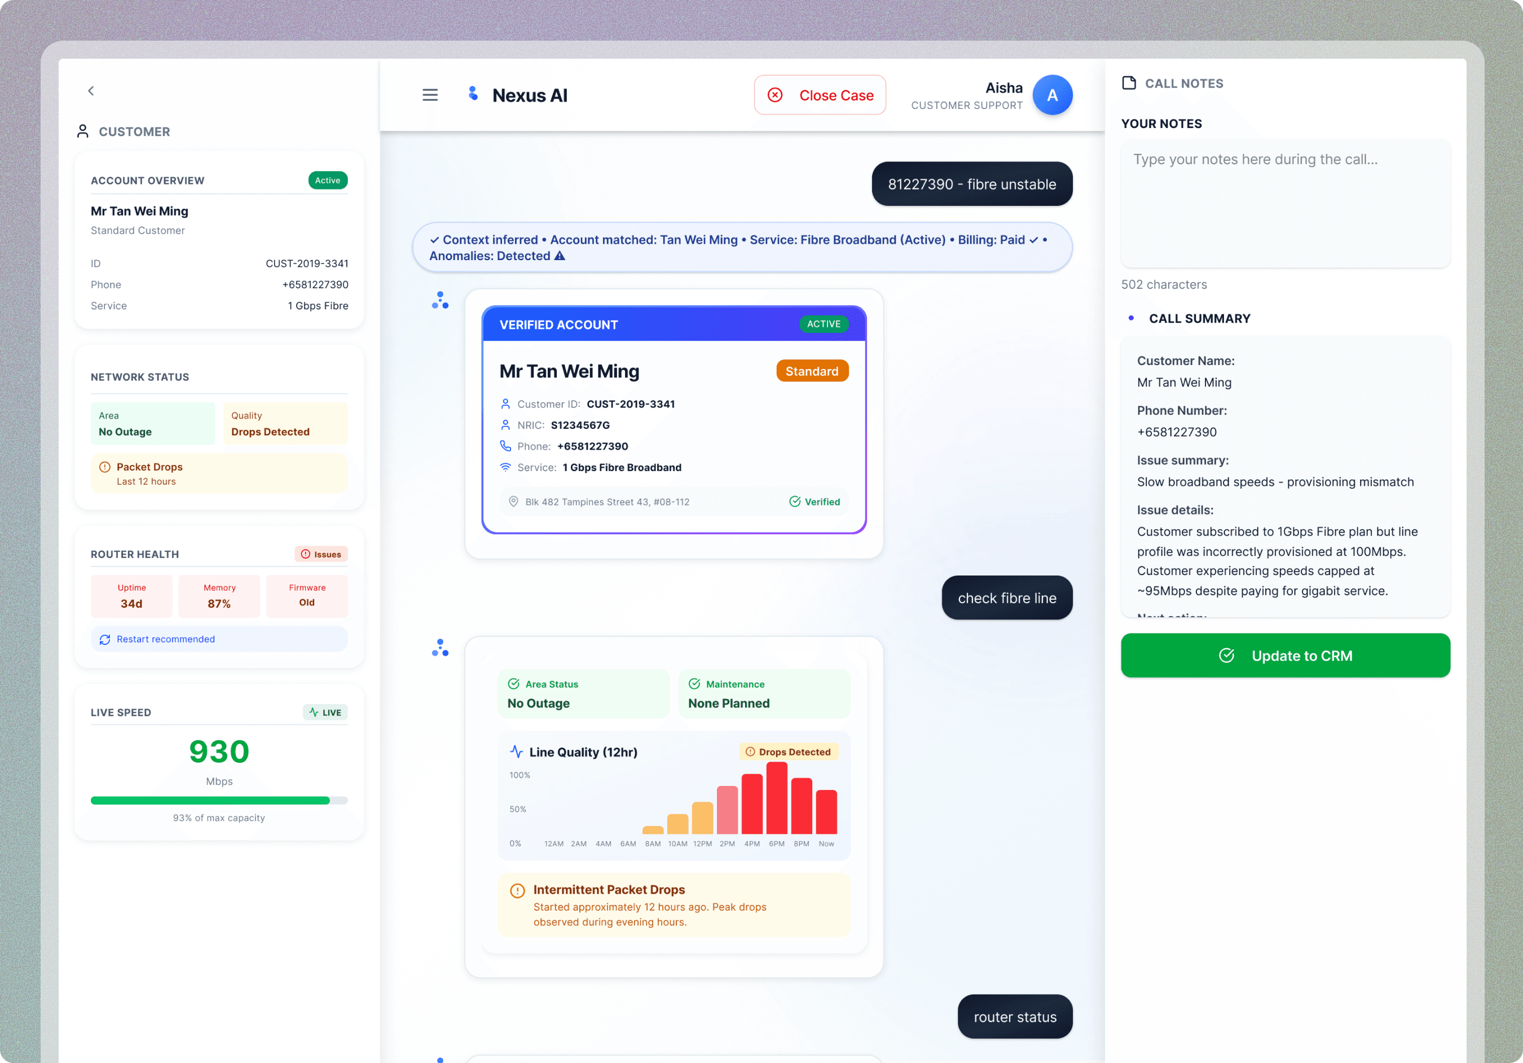Click the Verified checkmark icon on the account card
The height and width of the screenshot is (1063, 1523).
pyautogui.click(x=795, y=502)
